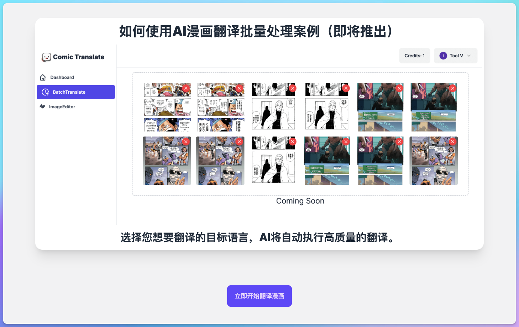Open the fourth bottom-row Broxton comic thumbnail
519x327 pixels.
click(x=327, y=161)
